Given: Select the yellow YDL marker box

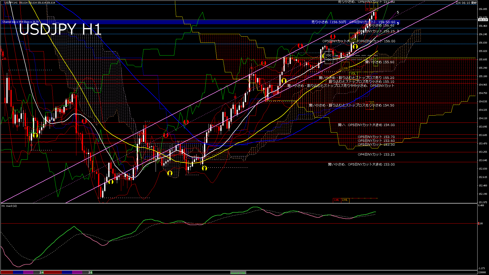Looking at the screenshot, I should pos(353,74).
